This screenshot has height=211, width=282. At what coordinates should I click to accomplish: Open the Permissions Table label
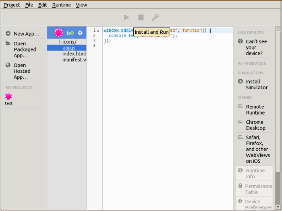259,189
